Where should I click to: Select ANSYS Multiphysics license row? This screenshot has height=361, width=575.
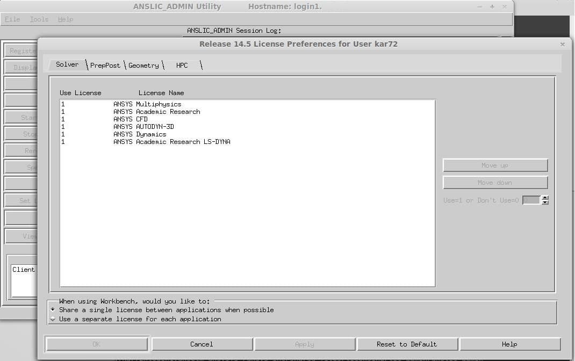tap(158, 104)
